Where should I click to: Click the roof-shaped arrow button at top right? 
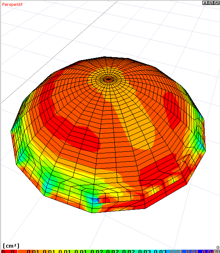click(216, 3)
